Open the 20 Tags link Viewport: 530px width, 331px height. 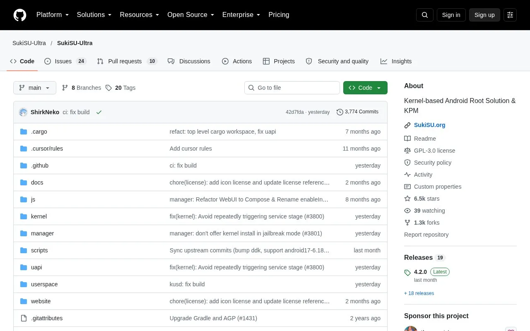coord(120,88)
